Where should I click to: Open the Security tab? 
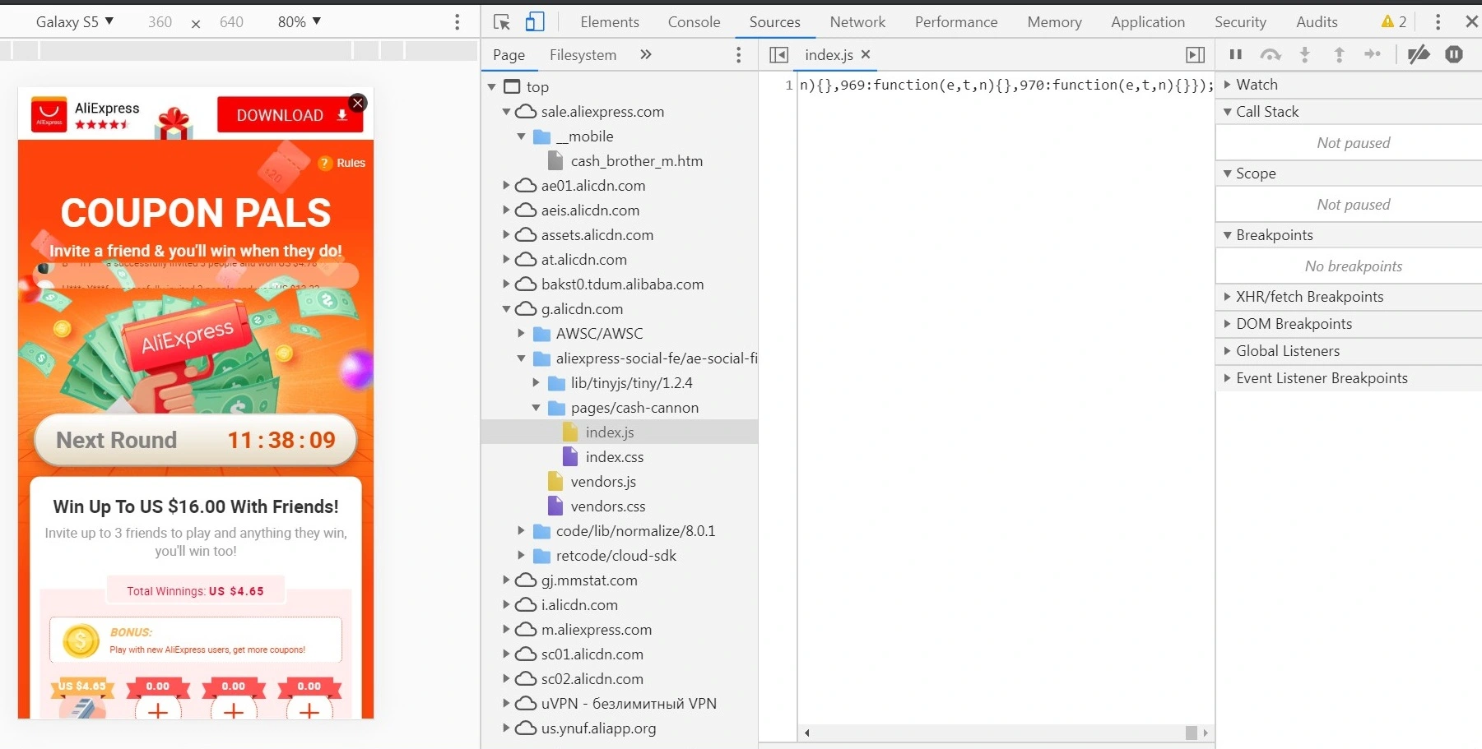tap(1240, 22)
